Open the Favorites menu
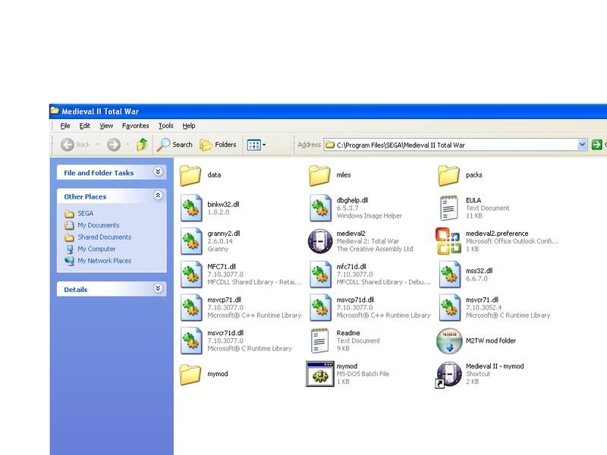This screenshot has height=455, width=607. pyautogui.click(x=136, y=126)
